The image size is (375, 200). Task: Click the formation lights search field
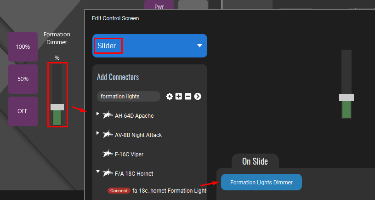click(128, 97)
